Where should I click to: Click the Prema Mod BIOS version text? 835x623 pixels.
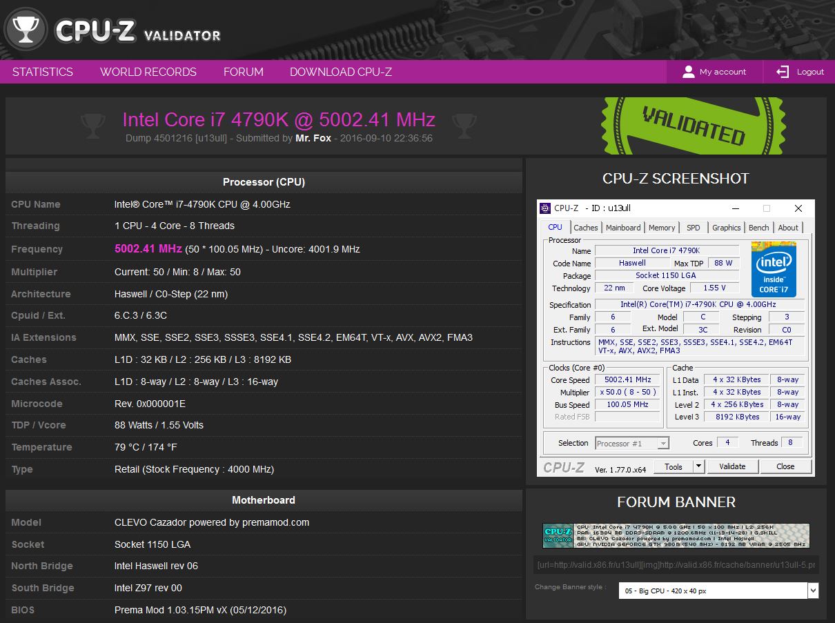pyautogui.click(x=200, y=610)
